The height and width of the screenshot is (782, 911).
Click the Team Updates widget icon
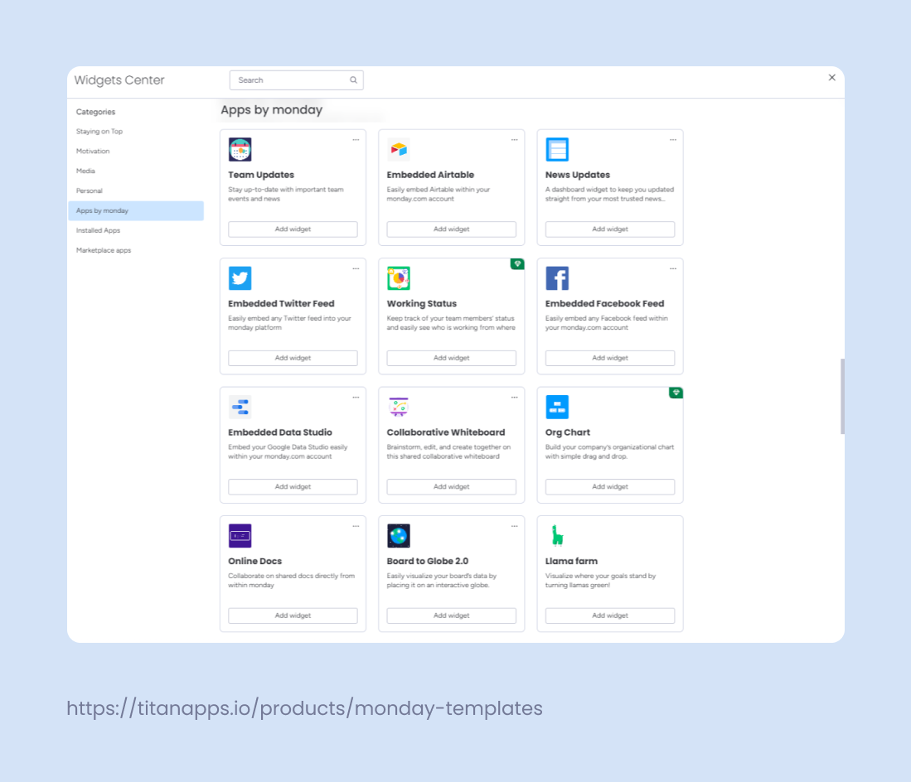pos(240,149)
